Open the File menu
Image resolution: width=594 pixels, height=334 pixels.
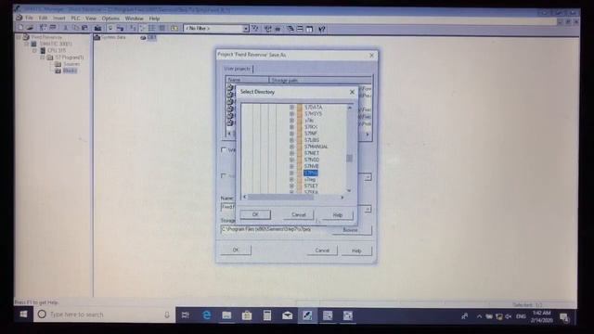click(29, 18)
